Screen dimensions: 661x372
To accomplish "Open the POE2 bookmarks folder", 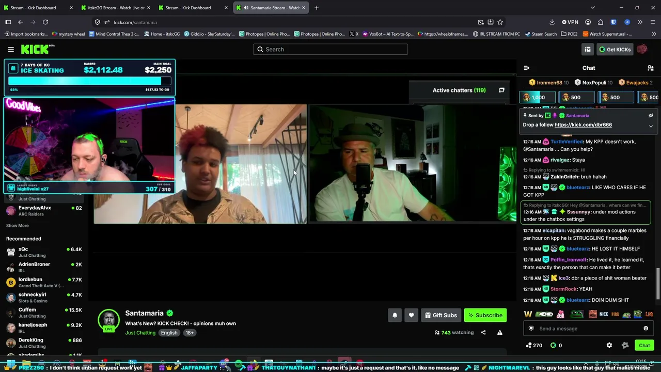I will click(x=569, y=34).
